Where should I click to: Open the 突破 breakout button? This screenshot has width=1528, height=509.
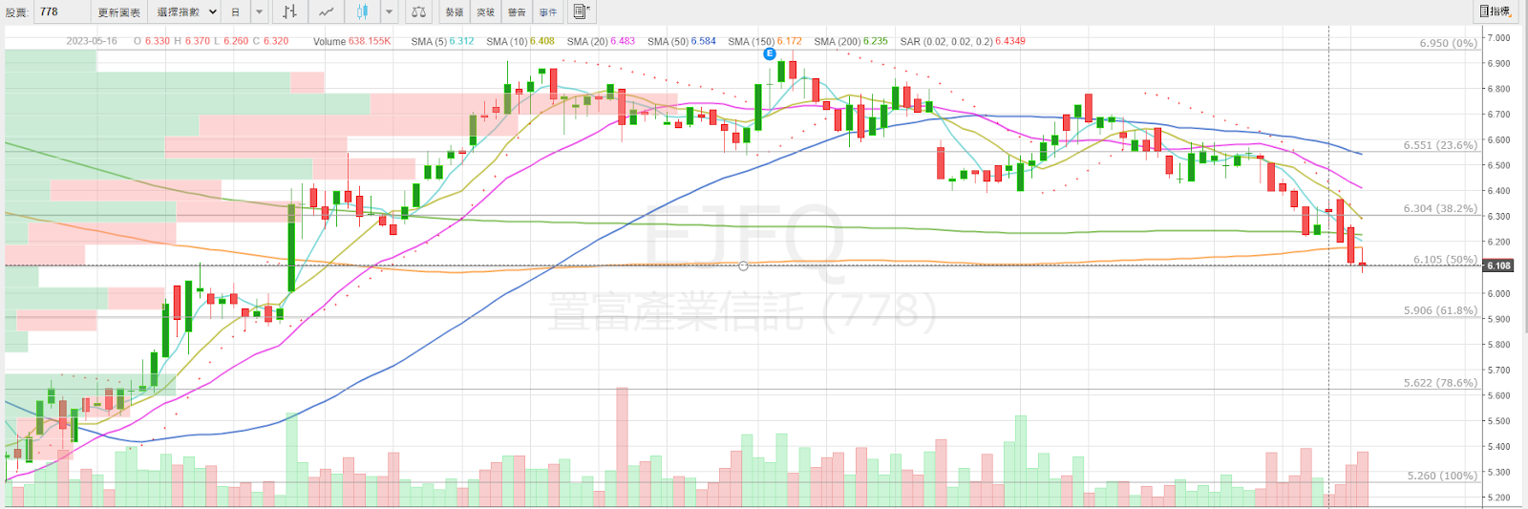coord(486,12)
